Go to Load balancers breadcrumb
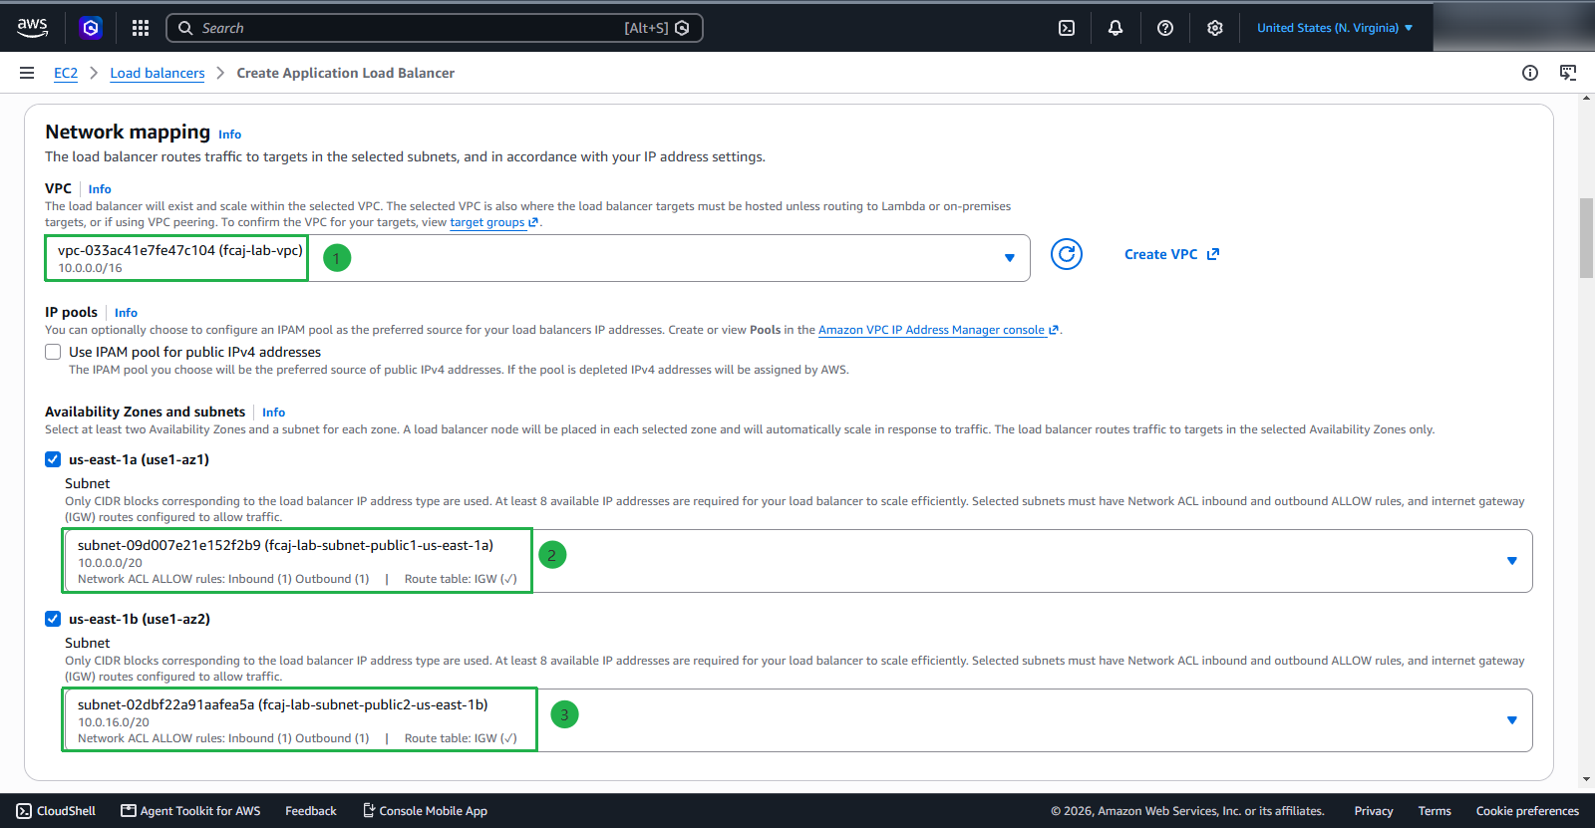This screenshot has width=1595, height=828. point(158,73)
